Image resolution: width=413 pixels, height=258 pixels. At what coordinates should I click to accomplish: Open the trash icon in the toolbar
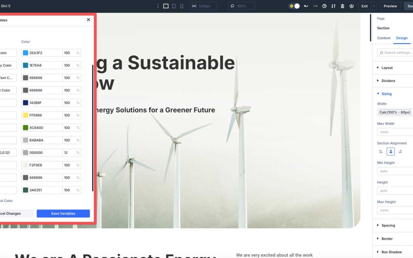[x=342, y=6]
